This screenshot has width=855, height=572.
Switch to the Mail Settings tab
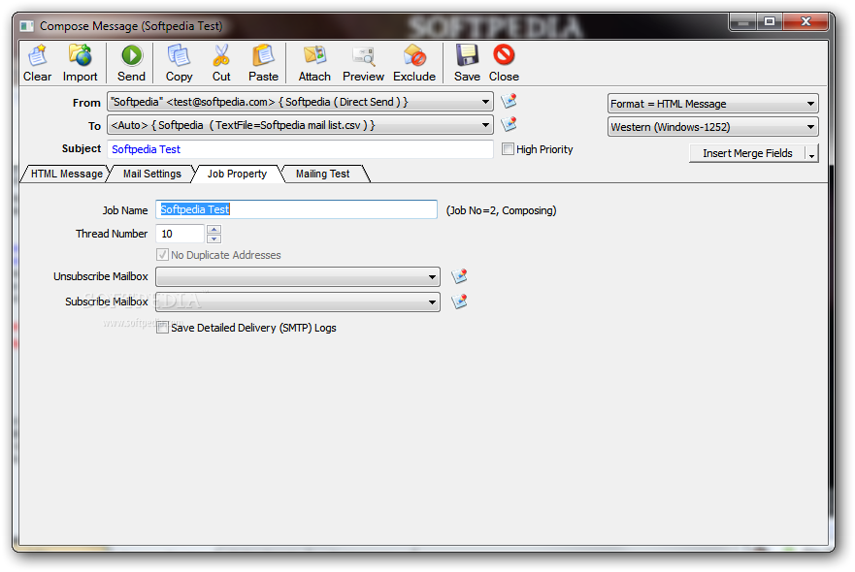click(152, 174)
